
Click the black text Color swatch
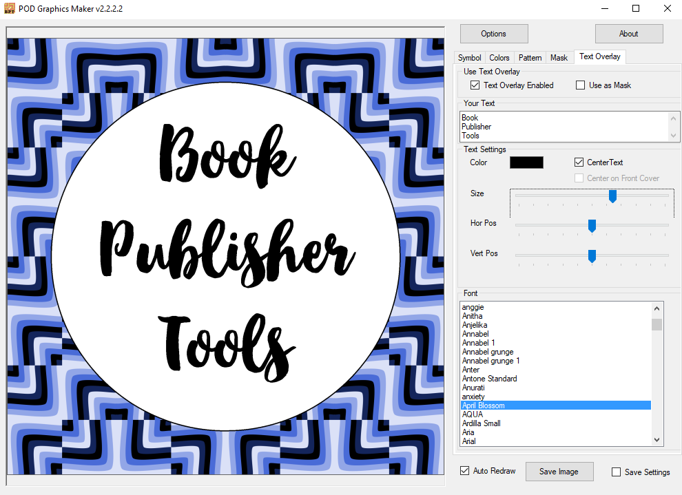526,162
